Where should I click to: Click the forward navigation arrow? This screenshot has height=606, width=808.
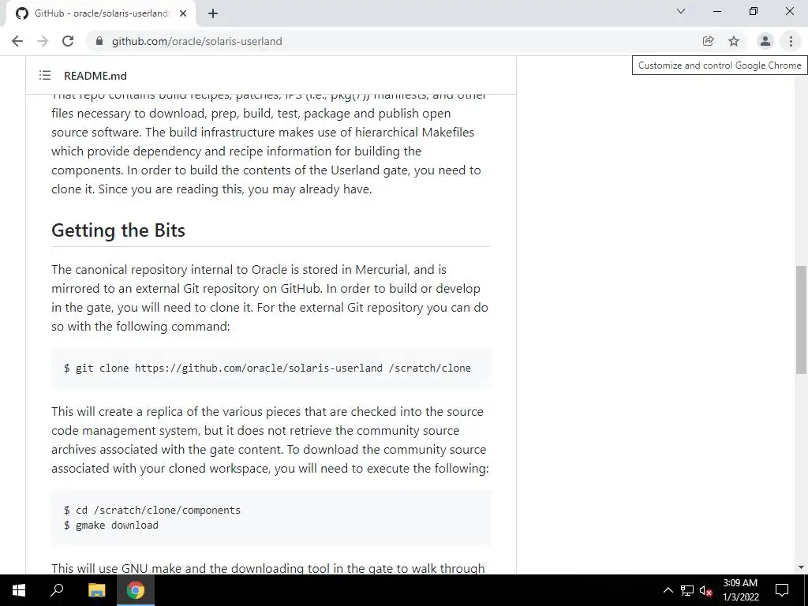[43, 41]
